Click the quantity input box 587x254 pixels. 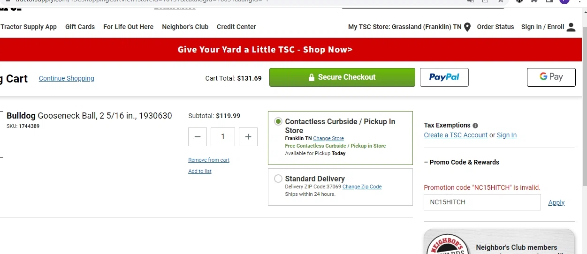click(223, 137)
